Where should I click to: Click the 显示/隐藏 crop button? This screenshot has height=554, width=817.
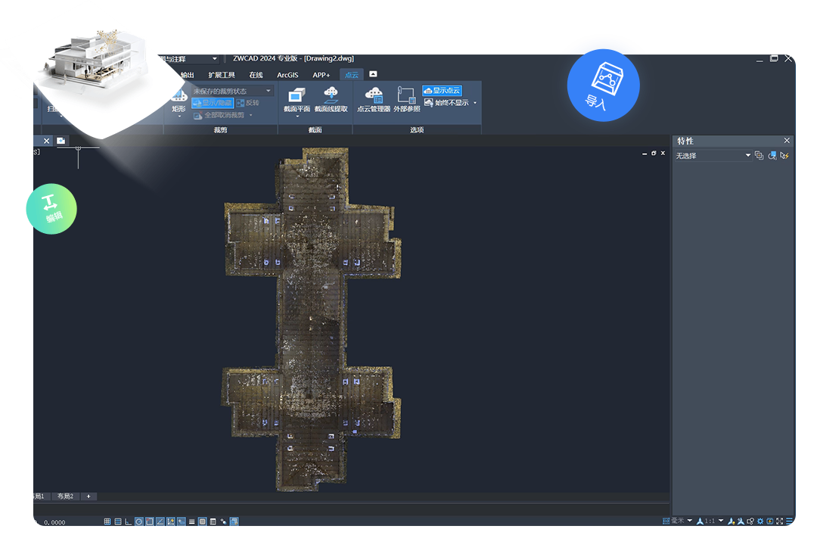(x=213, y=103)
